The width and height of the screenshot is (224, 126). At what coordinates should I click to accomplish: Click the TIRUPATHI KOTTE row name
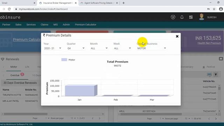point(12,95)
